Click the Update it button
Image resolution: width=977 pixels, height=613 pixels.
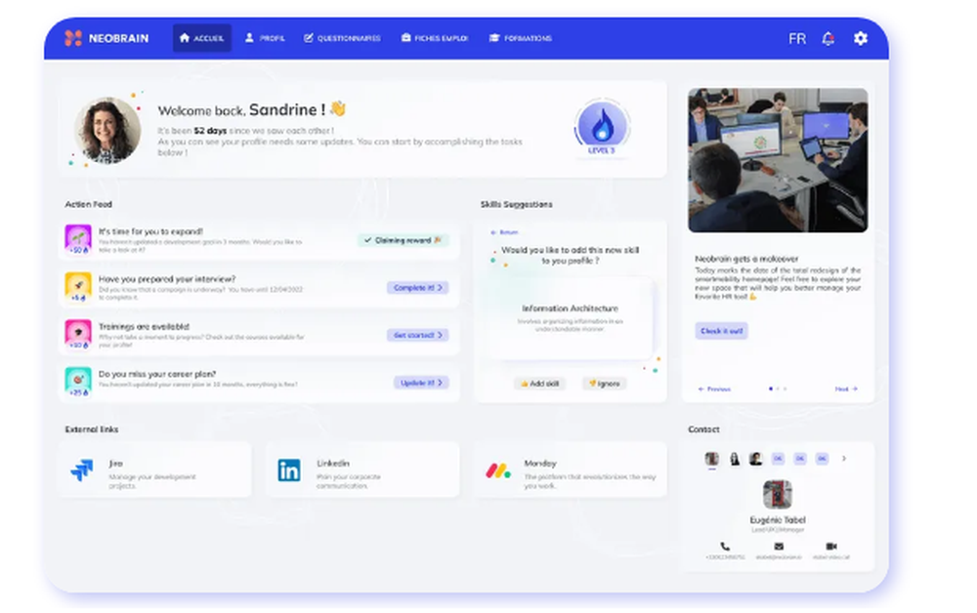[x=421, y=383]
